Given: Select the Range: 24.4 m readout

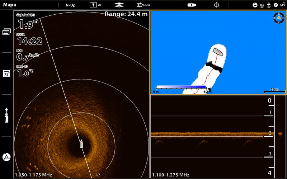Looking at the screenshot, I should (126, 14).
